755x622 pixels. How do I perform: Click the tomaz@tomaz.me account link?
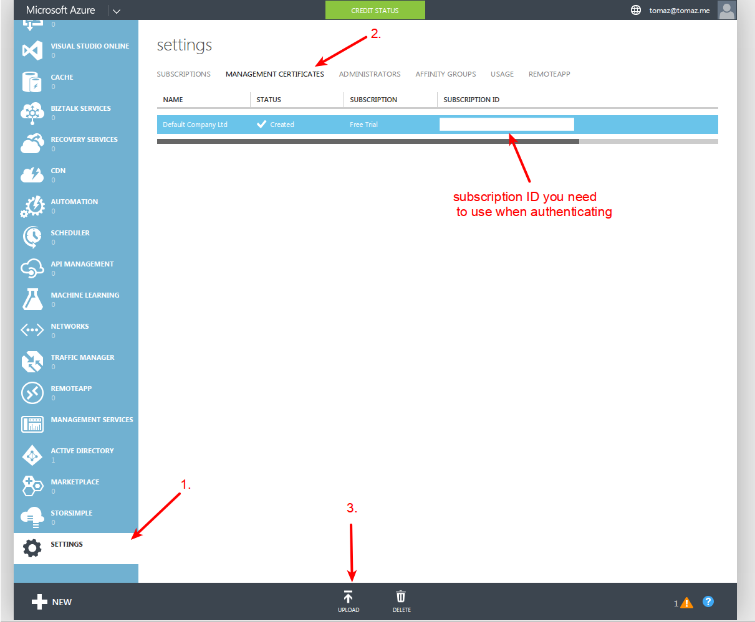(679, 11)
